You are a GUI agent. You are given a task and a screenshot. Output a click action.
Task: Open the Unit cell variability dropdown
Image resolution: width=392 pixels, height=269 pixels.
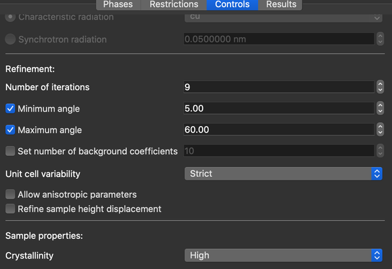(283, 174)
